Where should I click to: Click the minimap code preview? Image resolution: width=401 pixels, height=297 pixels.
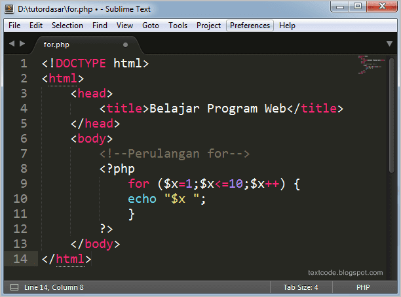(x=372, y=65)
